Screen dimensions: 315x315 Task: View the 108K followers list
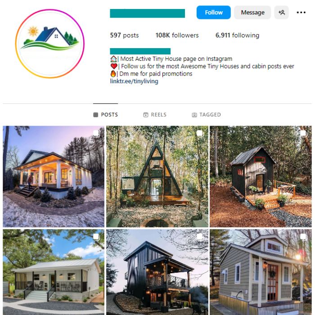177,35
